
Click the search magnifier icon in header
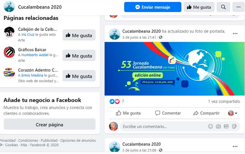tap(223, 7)
